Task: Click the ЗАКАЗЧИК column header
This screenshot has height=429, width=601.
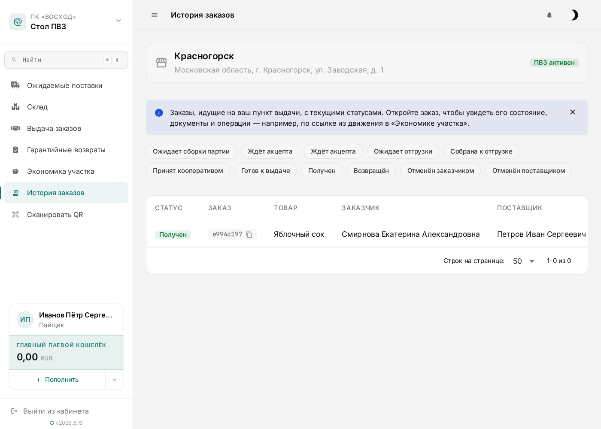Action: 361,208
